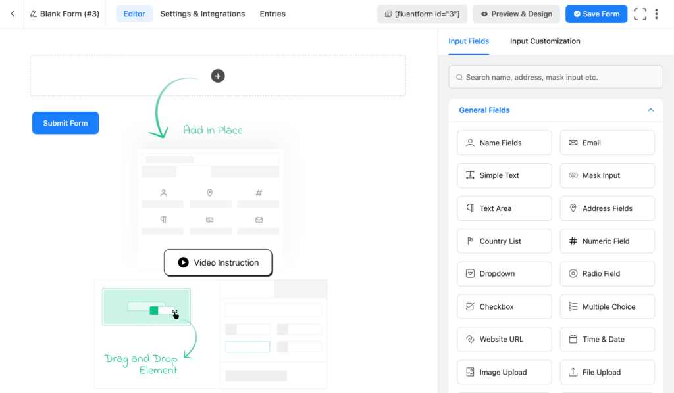The image size is (674, 393).
Task: Add the Image Upload label element
Action: (504, 372)
